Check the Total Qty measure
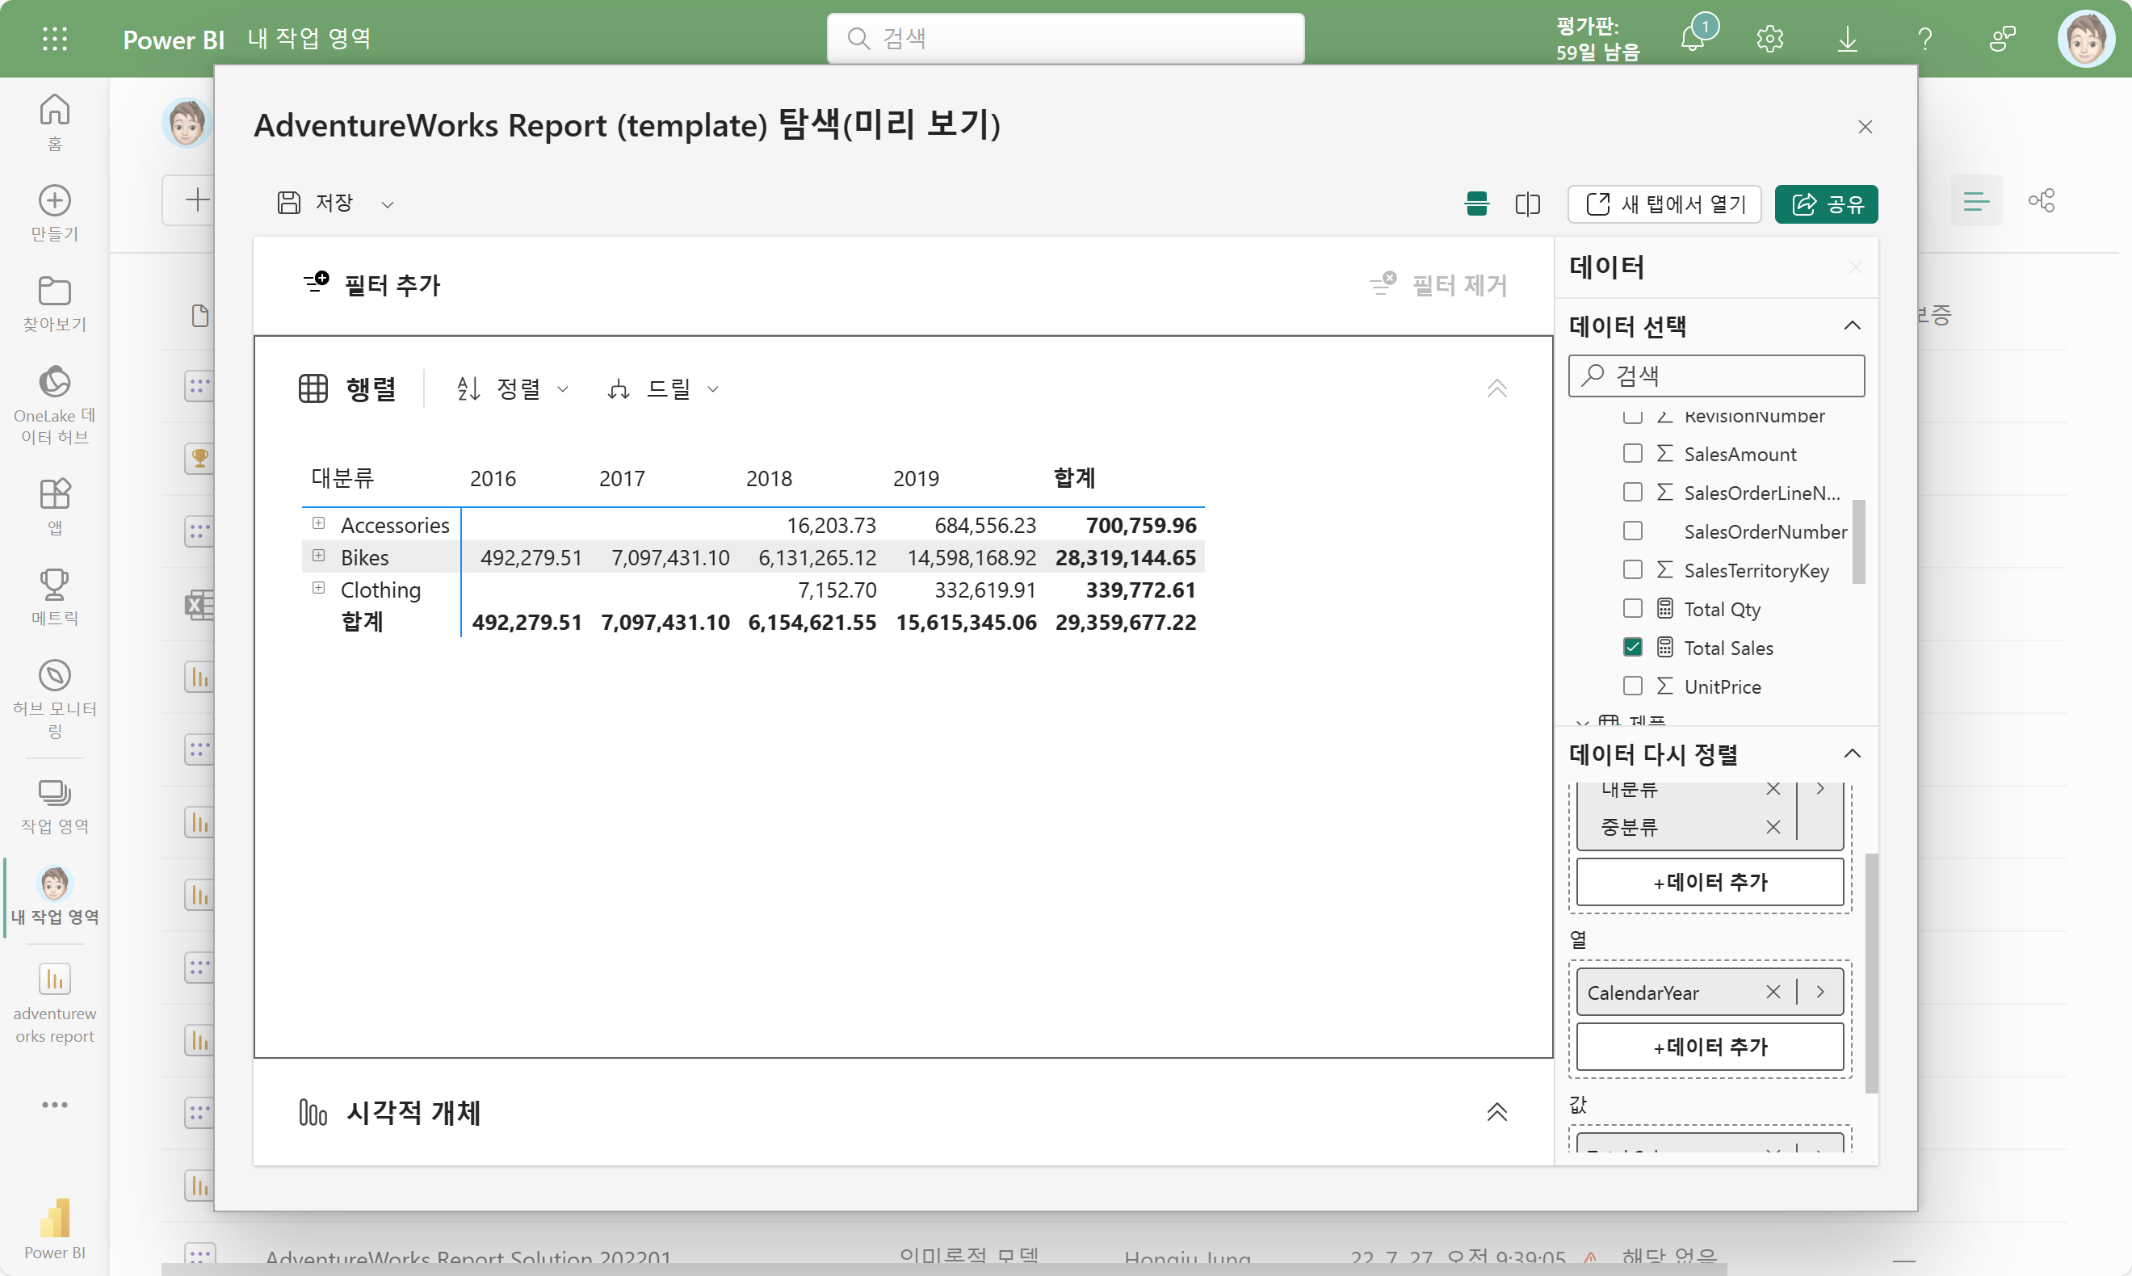Viewport: 2132px width, 1276px height. click(x=1633, y=608)
